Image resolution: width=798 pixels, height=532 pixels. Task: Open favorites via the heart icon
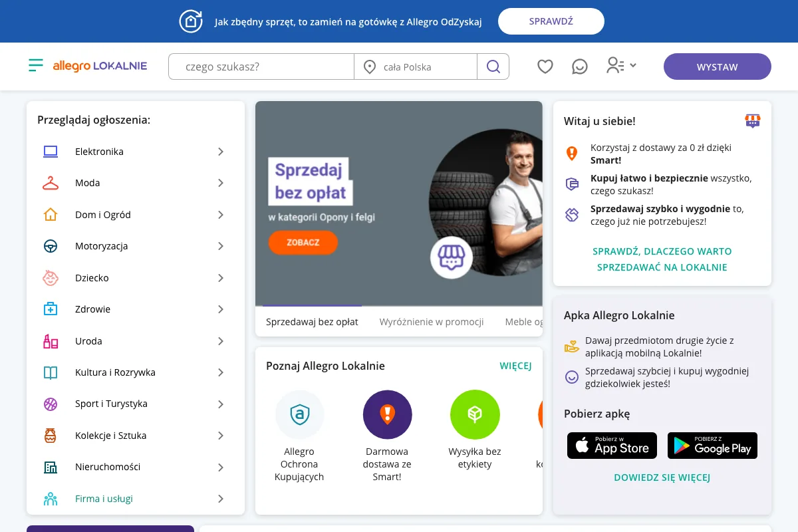(545, 66)
